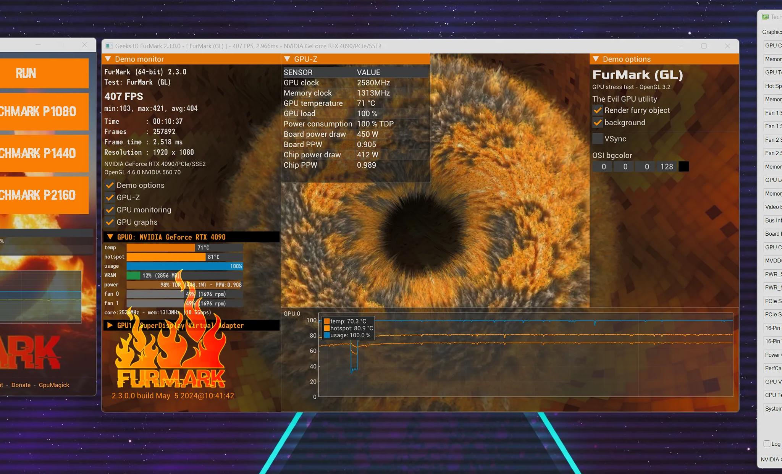This screenshot has height=474, width=782.
Task: Click the Board PPW 0.905 row
Action: 355,145
